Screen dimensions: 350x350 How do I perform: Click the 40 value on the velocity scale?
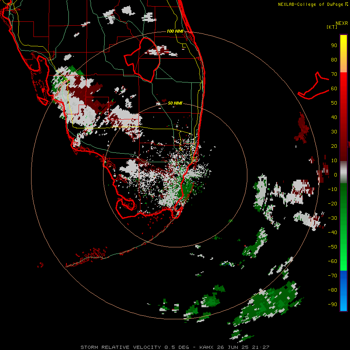[334, 117]
